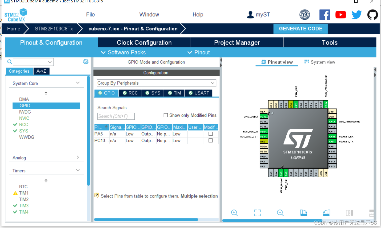Switch to System view
The image size is (381, 228).
tap(319, 62)
